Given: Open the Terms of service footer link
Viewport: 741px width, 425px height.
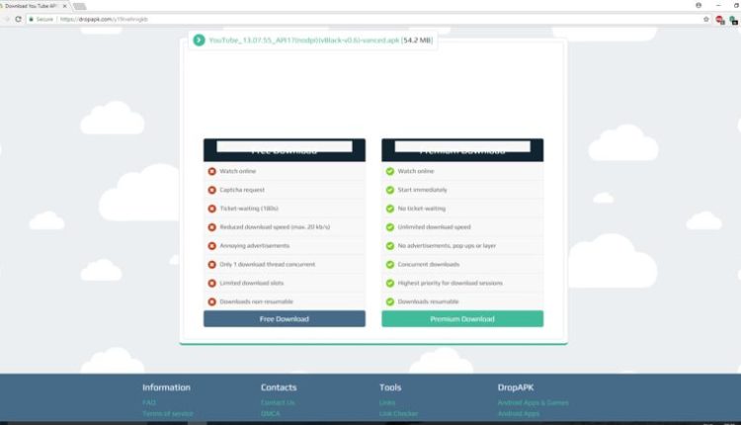Looking at the screenshot, I should point(168,413).
